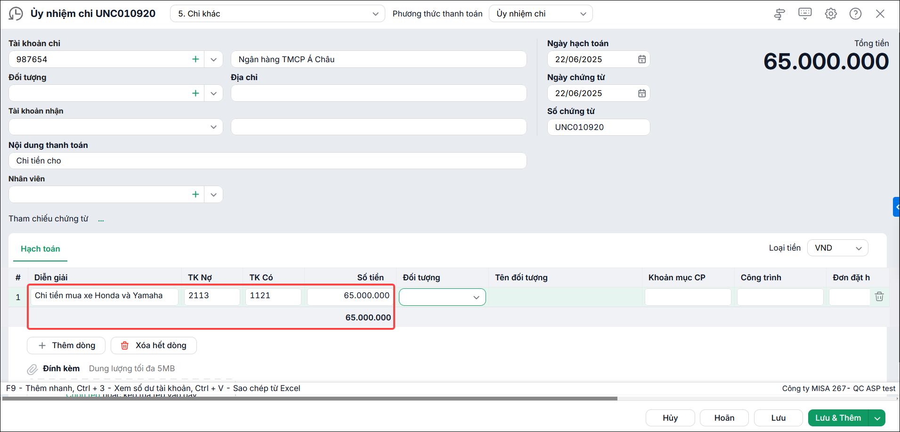Show keyboard shortcuts icon in header

click(x=805, y=14)
